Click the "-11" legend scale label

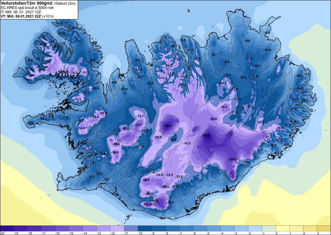pyautogui.click(x=126, y=233)
